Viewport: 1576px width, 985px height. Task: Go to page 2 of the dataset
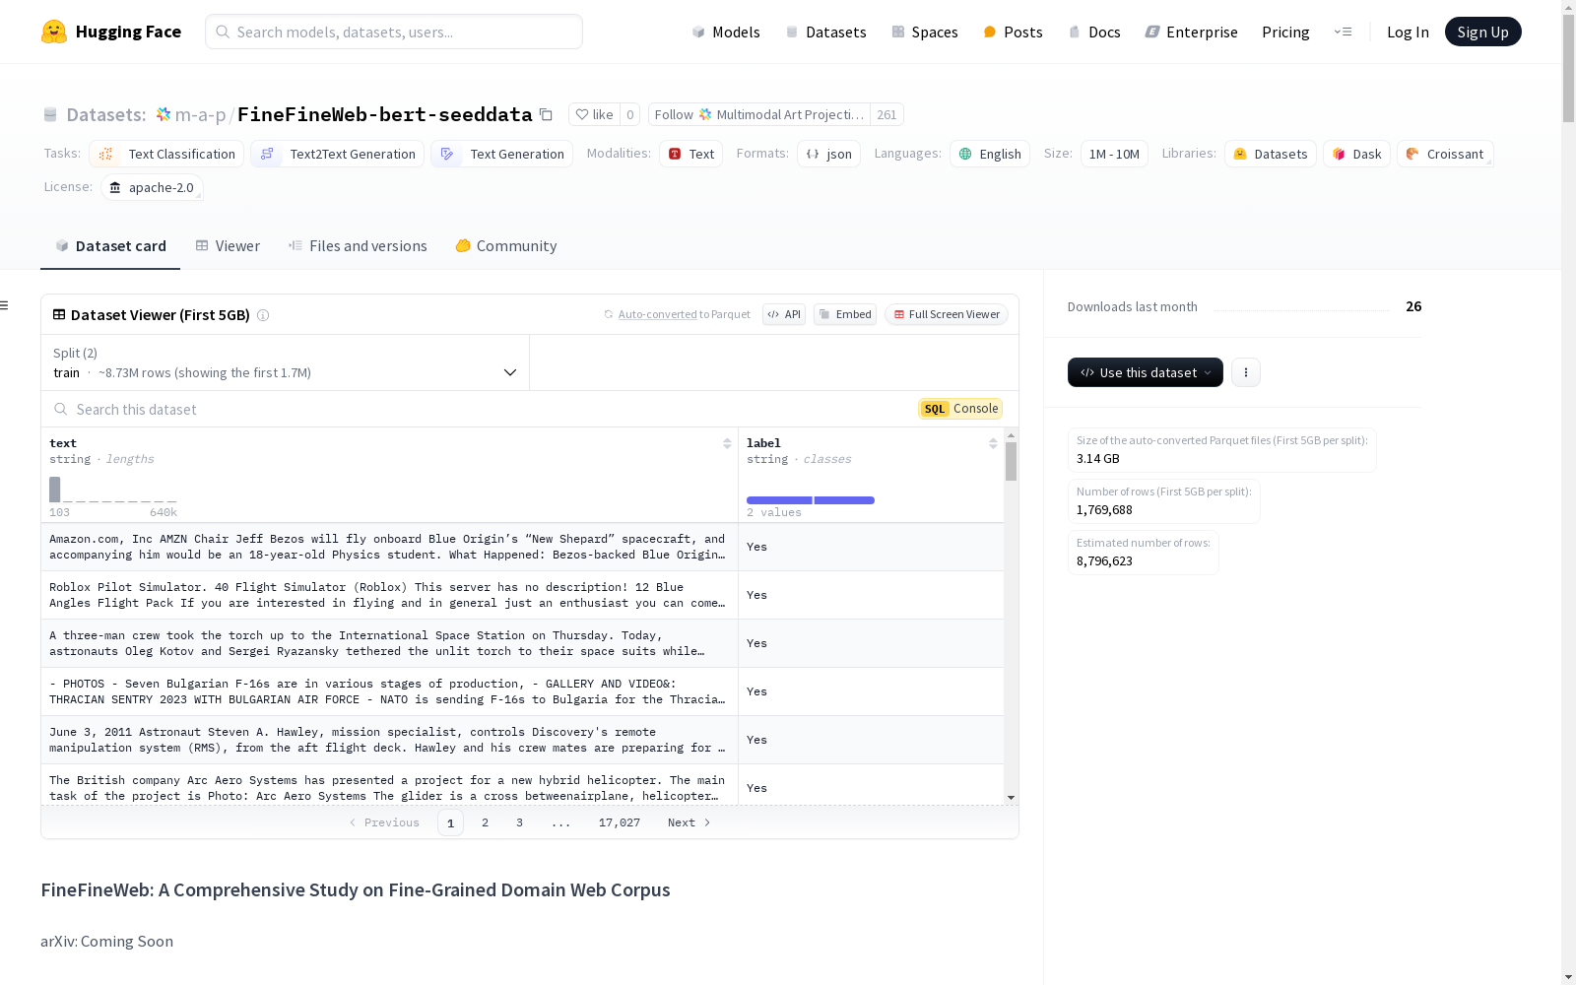pos(485,822)
